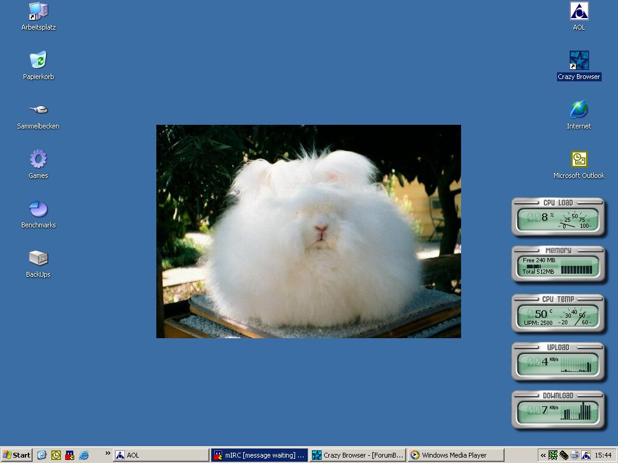618x463 pixels.
Task: Launch mIRC from quick launch bar
Action: [x=70, y=455]
